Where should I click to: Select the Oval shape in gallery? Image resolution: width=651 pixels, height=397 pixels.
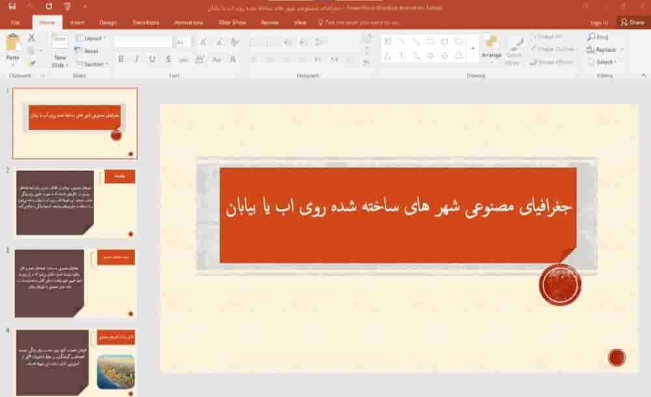click(x=445, y=41)
